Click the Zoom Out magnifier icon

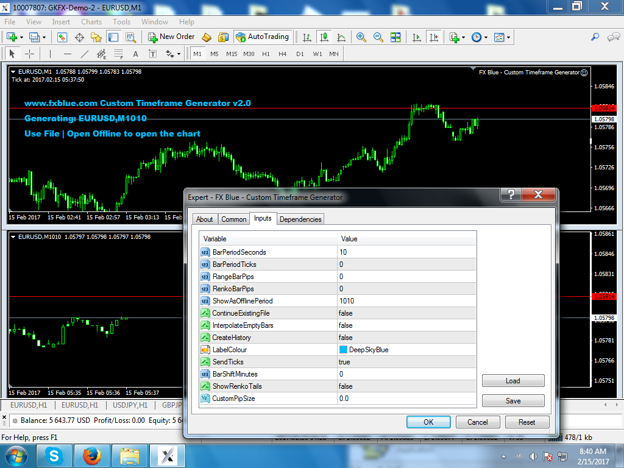(378, 37)
